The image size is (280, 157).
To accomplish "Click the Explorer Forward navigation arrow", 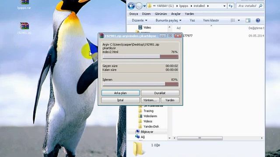I will [x=139, y=6].
